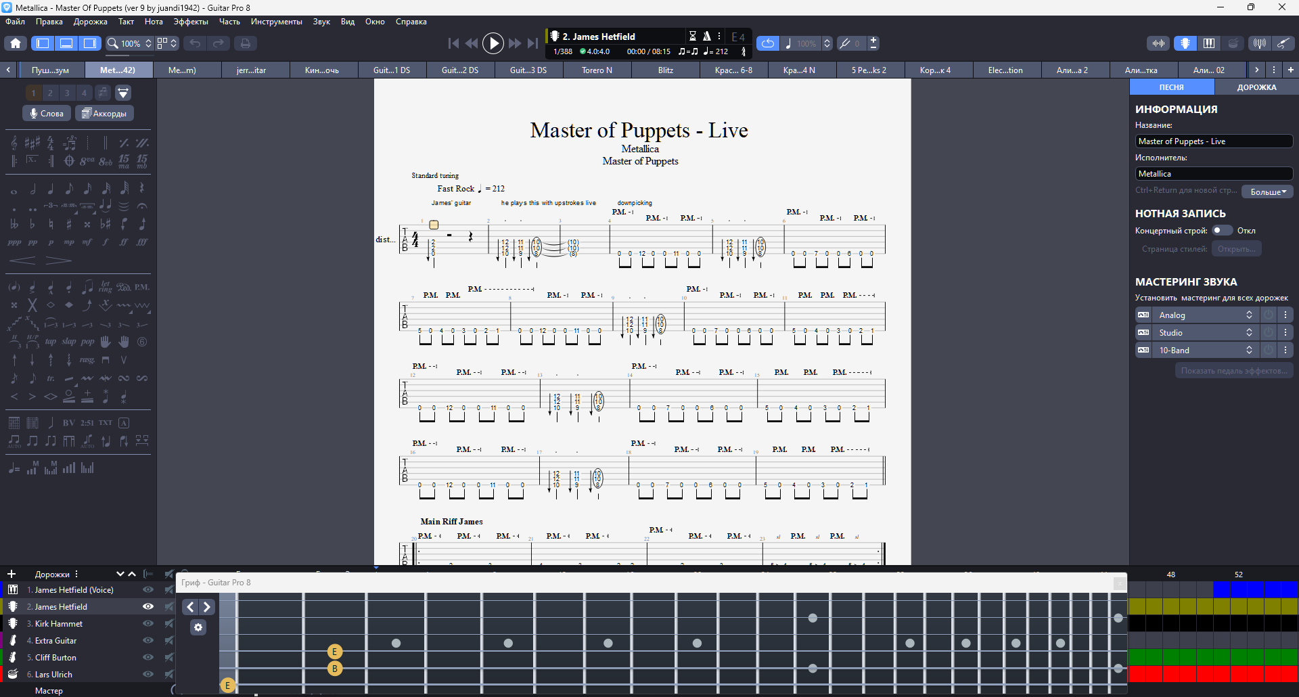
Task: Open the Analog mastering dropdown
Action: tap(1206, 315)
